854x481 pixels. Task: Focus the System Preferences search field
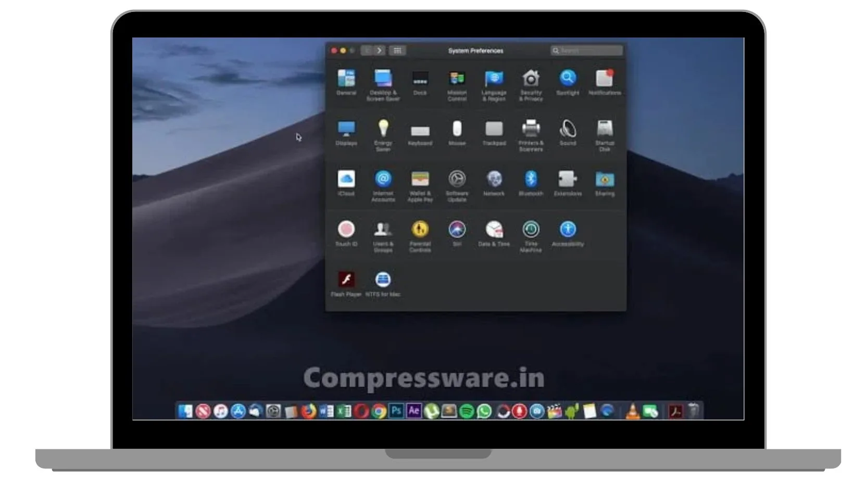click(586, 50)
